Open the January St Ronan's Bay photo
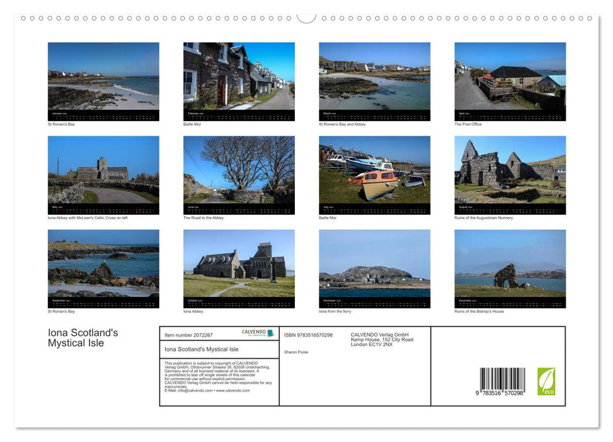This screenshot has height=442, width=613. coord(104,76)
